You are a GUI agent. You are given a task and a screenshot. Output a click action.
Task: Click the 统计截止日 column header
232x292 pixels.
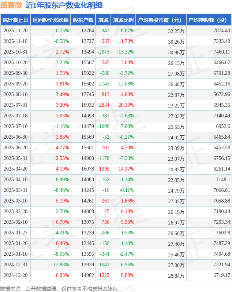(15, 20)
